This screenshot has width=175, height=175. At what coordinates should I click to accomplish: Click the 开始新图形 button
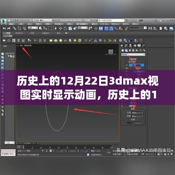(136, 65)
